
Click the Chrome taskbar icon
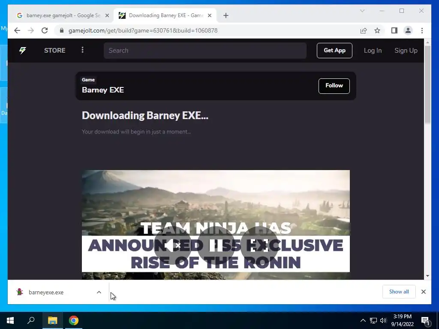coord(74,320)
